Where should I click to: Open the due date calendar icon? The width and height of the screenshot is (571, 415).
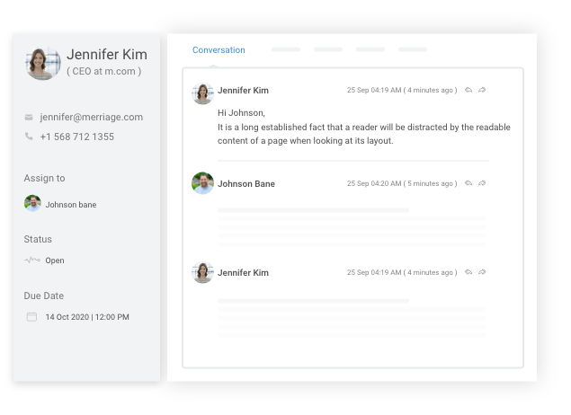click(x=31, y=317)
